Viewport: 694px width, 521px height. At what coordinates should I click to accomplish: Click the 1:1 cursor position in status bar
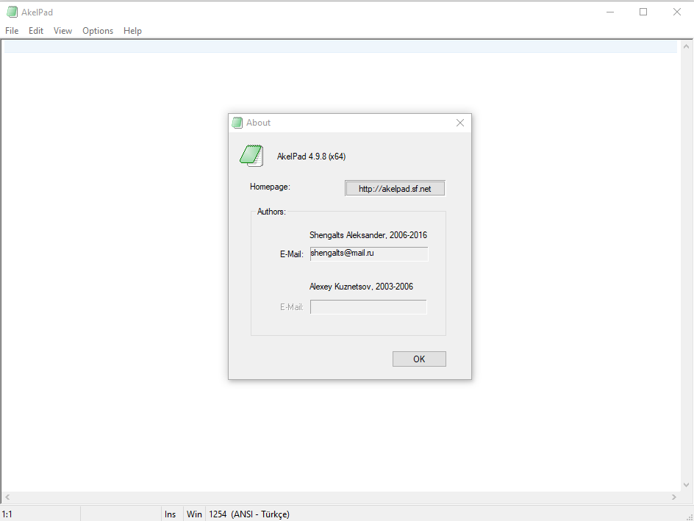coord(7,514)
